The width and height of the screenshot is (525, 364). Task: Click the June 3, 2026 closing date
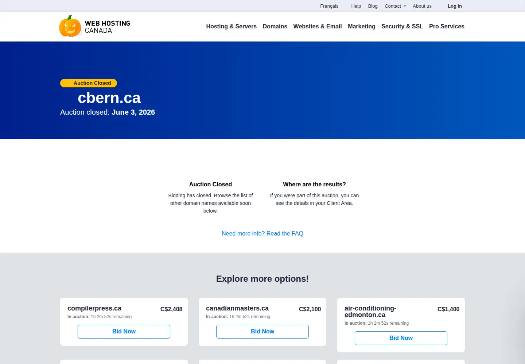(x=133, y=112)
